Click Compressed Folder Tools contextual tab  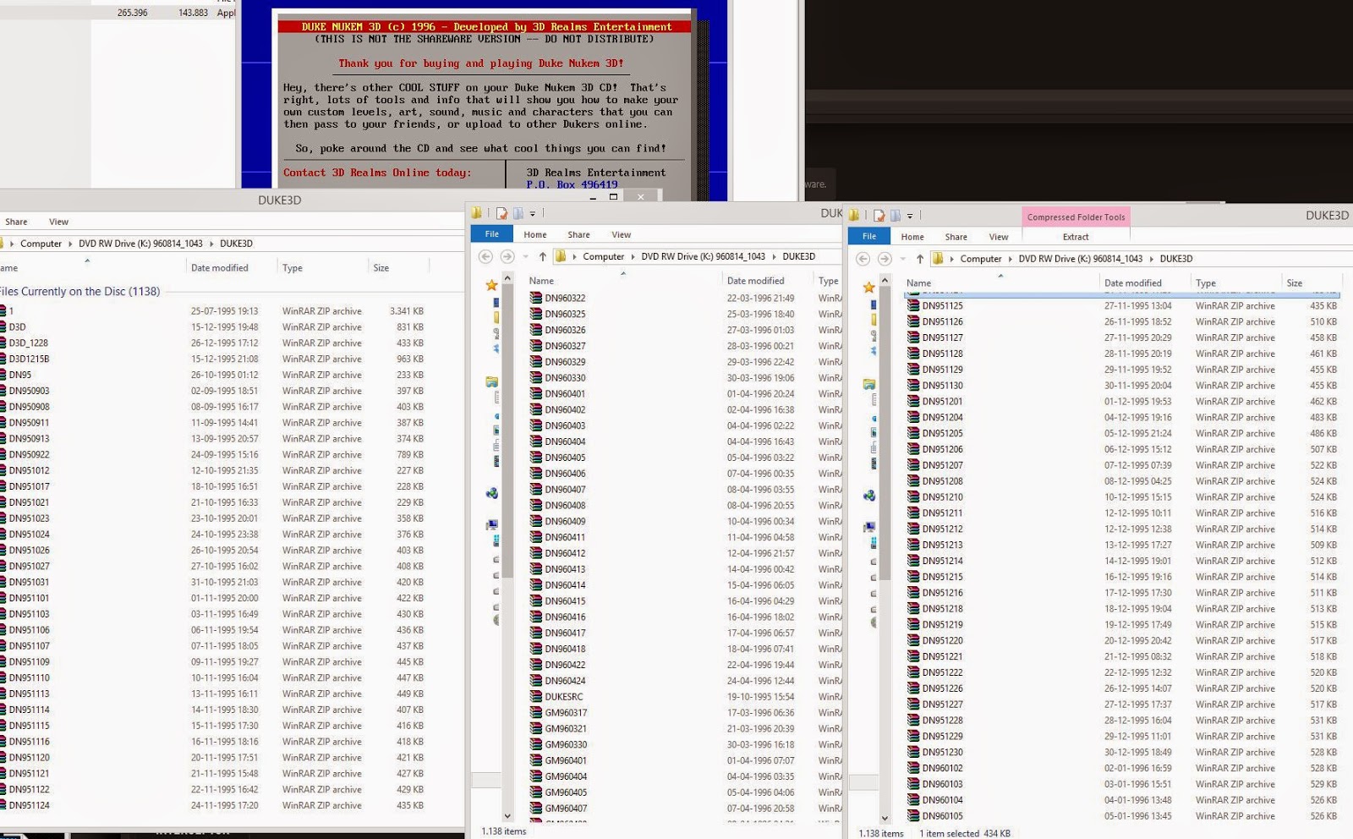point(1076,217)
